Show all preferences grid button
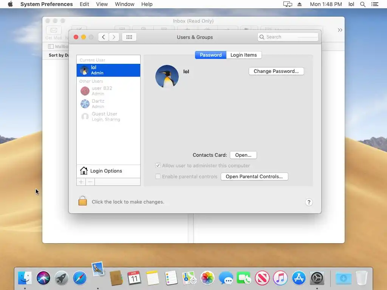 [x=129, y=37]
